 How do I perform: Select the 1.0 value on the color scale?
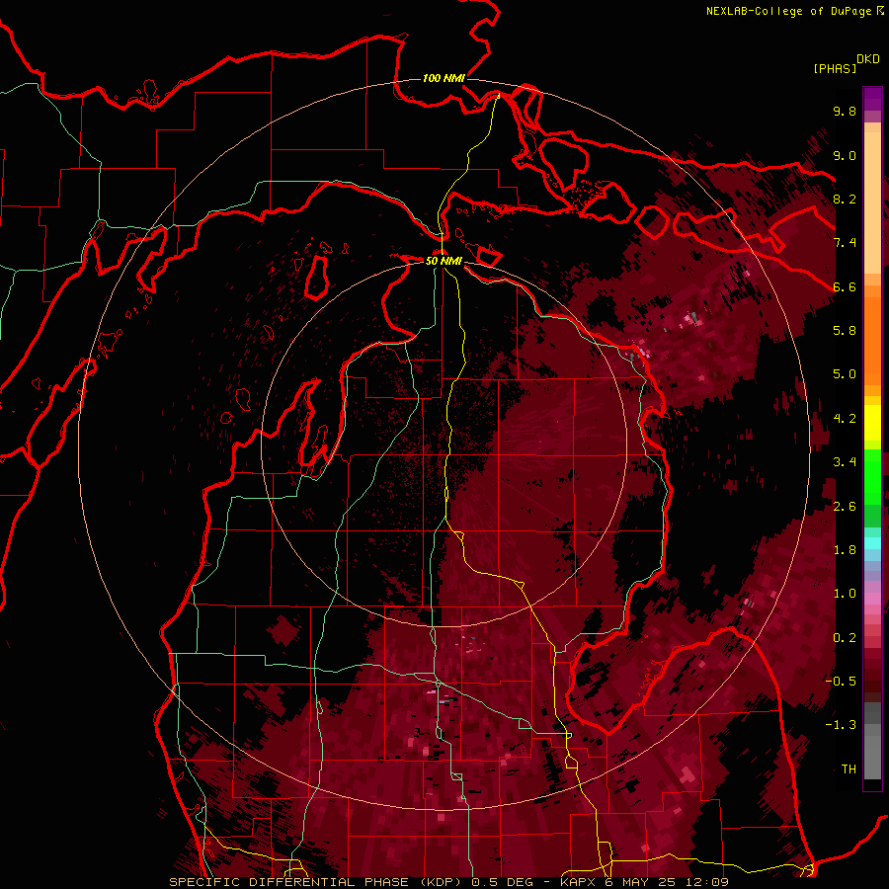845,594
